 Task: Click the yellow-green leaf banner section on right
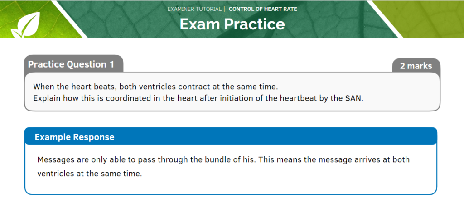coord(432,19)
